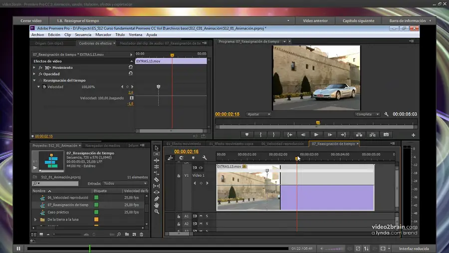Play the sequence in Program monitor
This screenshot has height=253, width=449.
316,134
